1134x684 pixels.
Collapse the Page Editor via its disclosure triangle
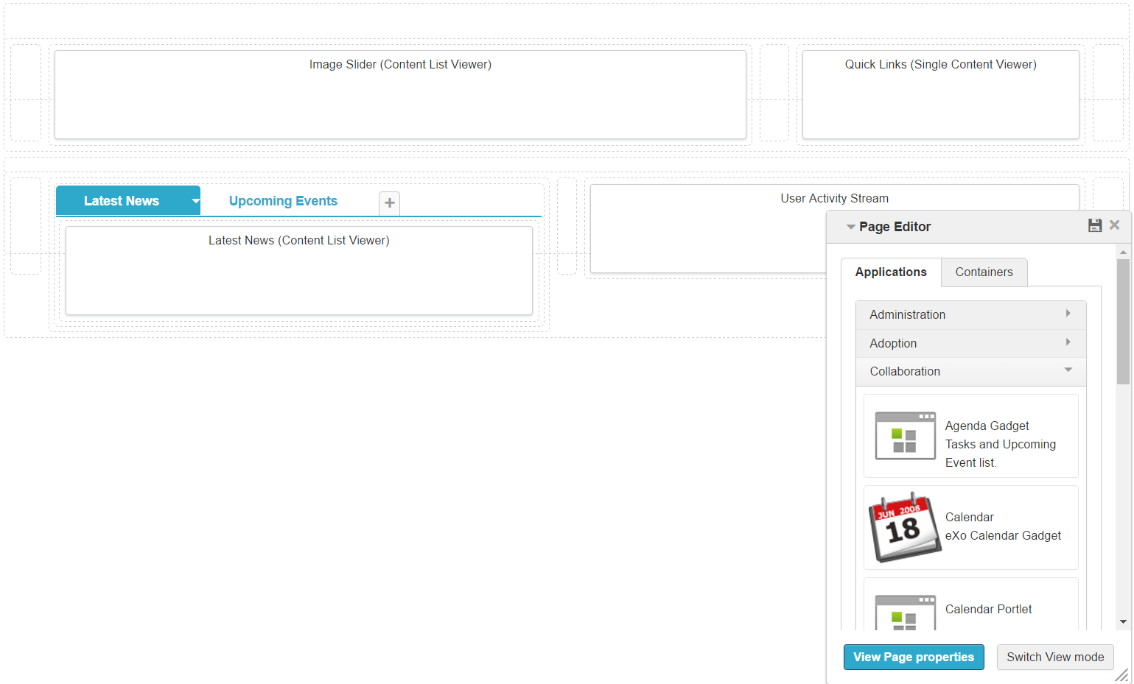pyautogui.click(x=852, y=227)
